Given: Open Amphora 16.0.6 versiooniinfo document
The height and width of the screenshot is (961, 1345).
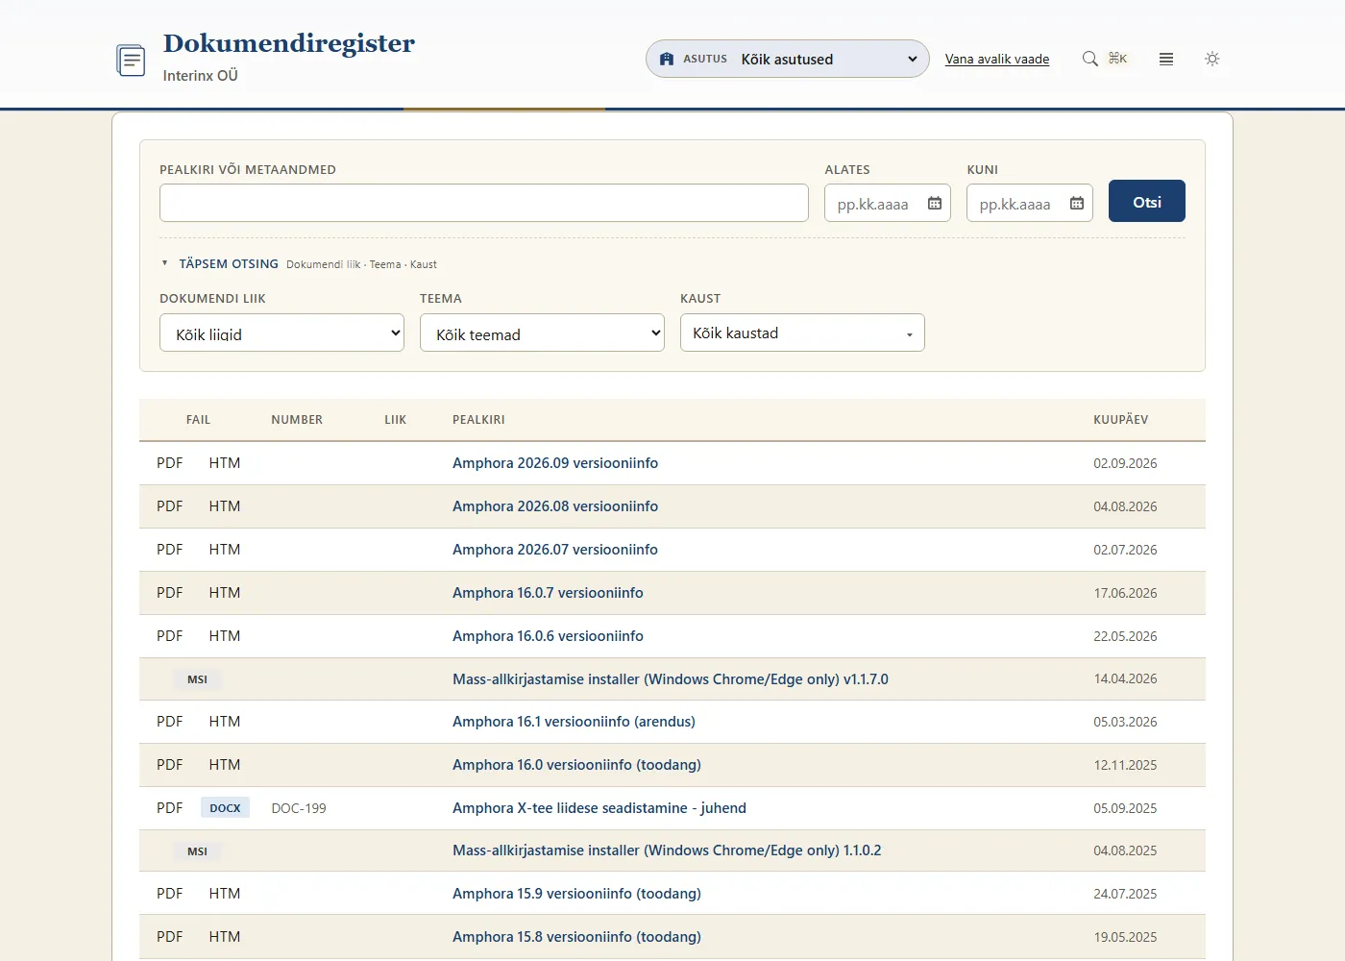Looking at the screenshot, I should (548, 636).
